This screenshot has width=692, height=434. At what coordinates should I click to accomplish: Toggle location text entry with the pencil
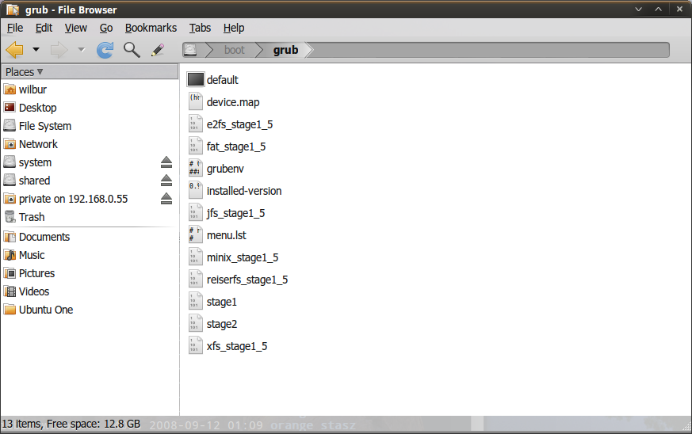pyautogui.click(x=158, y=50)
